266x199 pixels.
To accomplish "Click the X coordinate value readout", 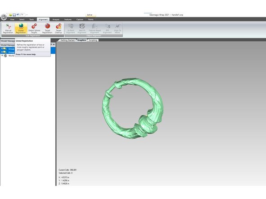I will (64, 177).
